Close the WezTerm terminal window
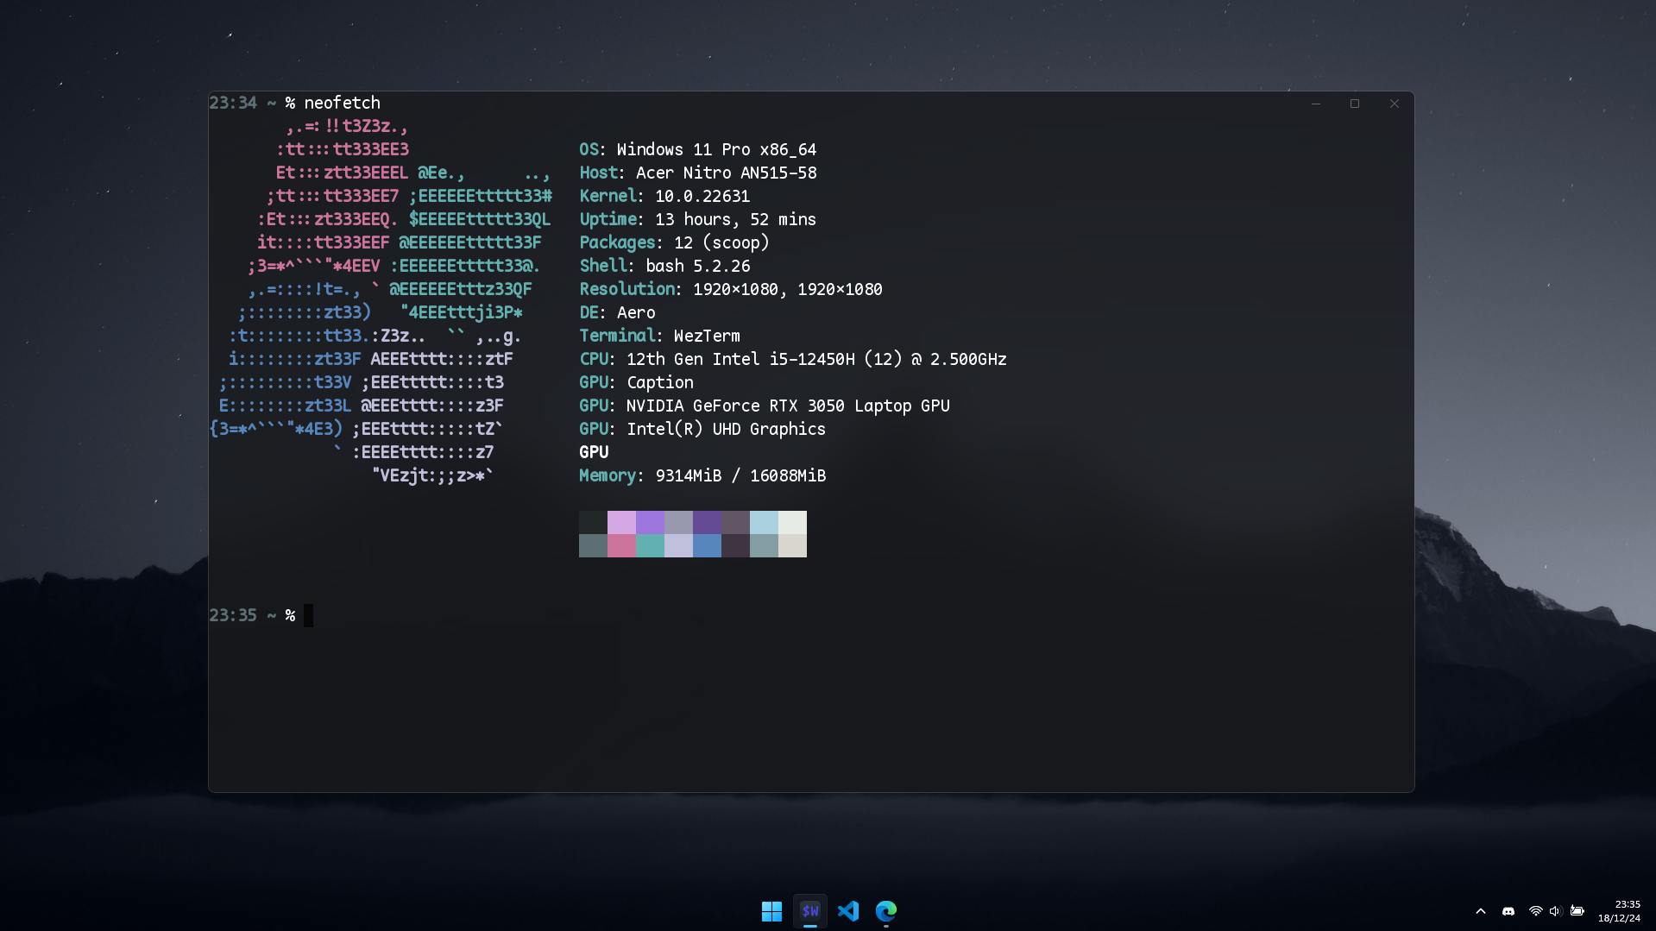The image size is (1656, 931). (x=1395, y=104)
